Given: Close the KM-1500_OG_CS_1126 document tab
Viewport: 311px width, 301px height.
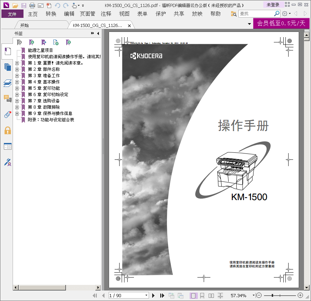Looking at the screenshot, I should (x=129, y=26).
